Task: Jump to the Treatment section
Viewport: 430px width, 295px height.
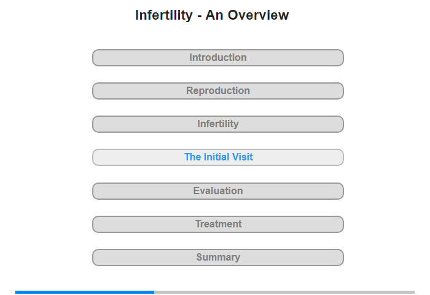Action: 217,224
